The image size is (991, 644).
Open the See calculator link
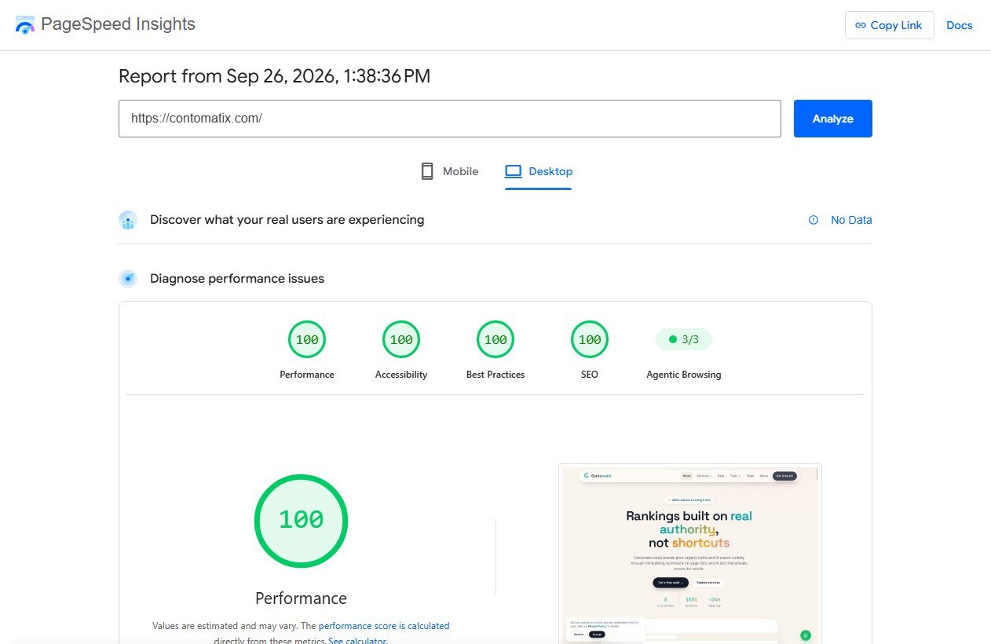pos(357,640)
